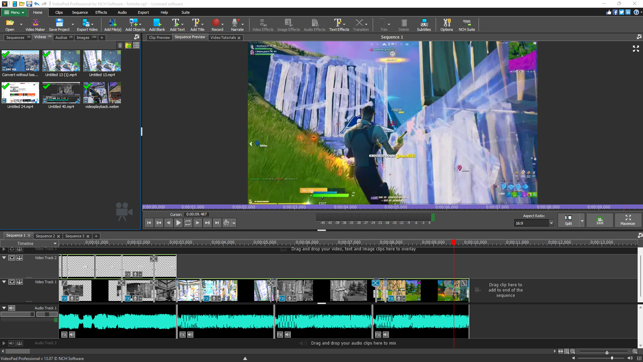This screenshot has width=643, height=362.
Task: Expand the Video Track 3 track
Action: 4,249
